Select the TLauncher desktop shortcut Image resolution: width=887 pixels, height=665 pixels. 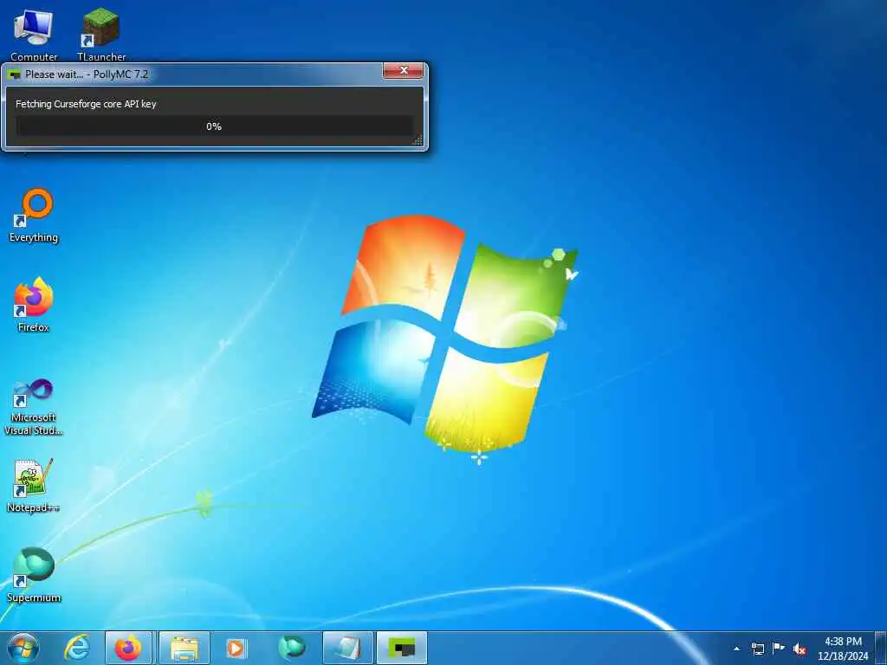tap(101, 34)
